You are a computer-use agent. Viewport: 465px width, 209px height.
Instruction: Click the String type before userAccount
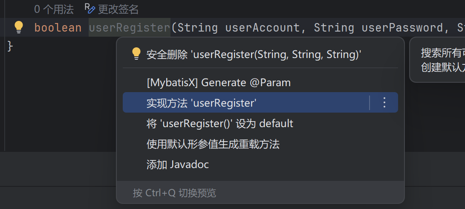197,28
